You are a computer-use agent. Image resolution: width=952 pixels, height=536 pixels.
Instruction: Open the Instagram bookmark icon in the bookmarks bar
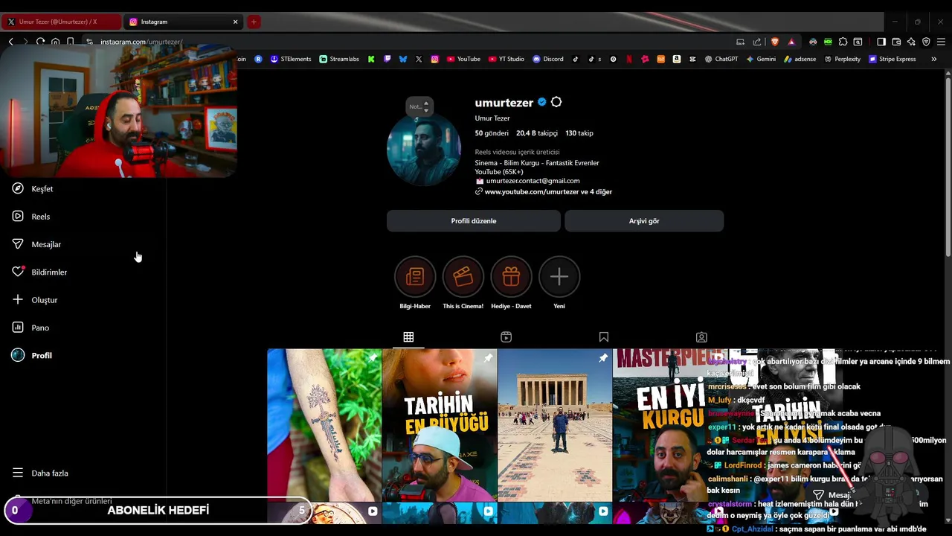coord(435,59)
